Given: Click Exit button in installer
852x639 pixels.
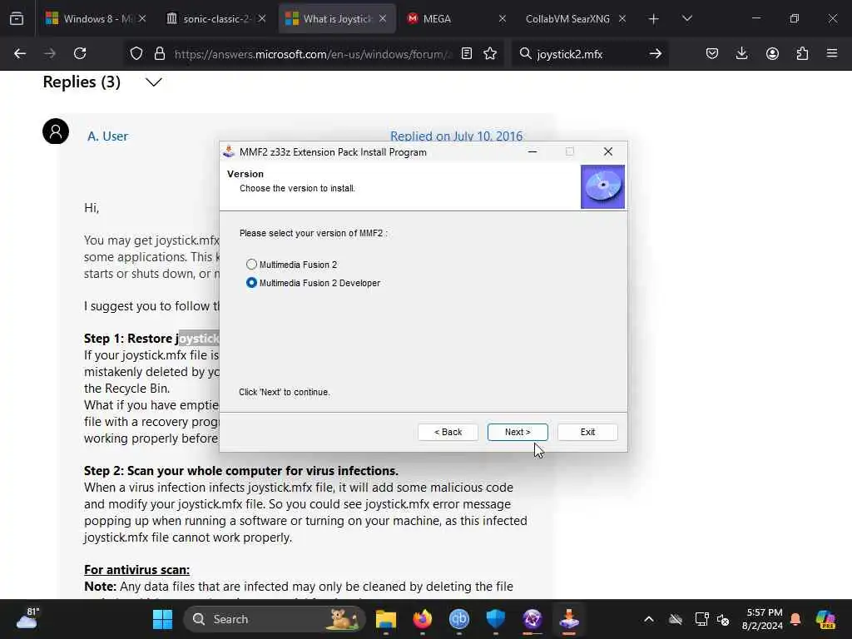Looking at the screenshot, I should click(x=587, y=432).
